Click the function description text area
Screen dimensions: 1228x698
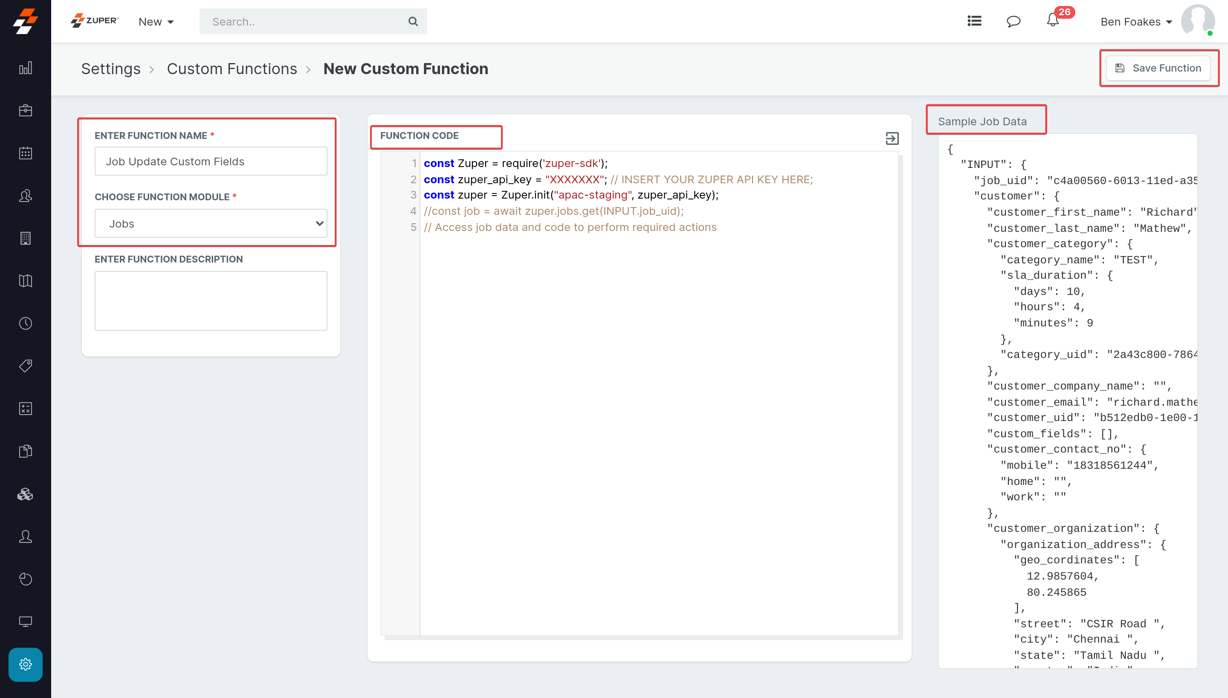(211, 300)
